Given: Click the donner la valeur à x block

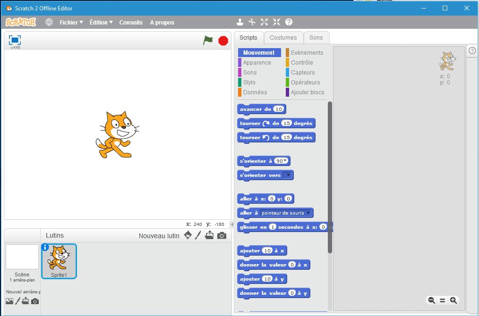Looking at the screenshot, I should coord(274,265).
